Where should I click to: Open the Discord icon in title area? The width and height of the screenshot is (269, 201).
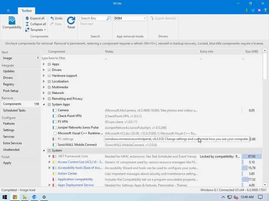point(259,10)
